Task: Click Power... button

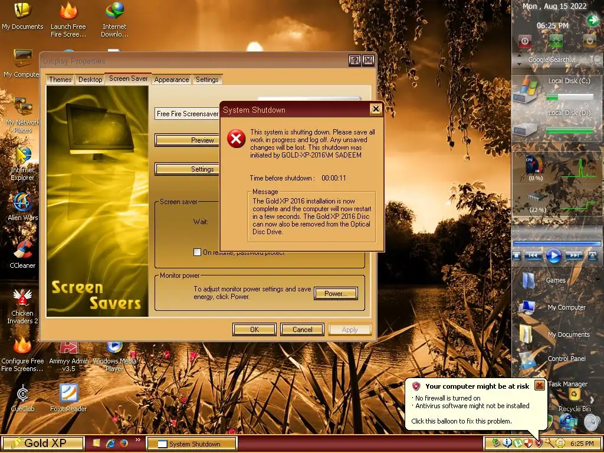Action: click(x=336, y=294)
